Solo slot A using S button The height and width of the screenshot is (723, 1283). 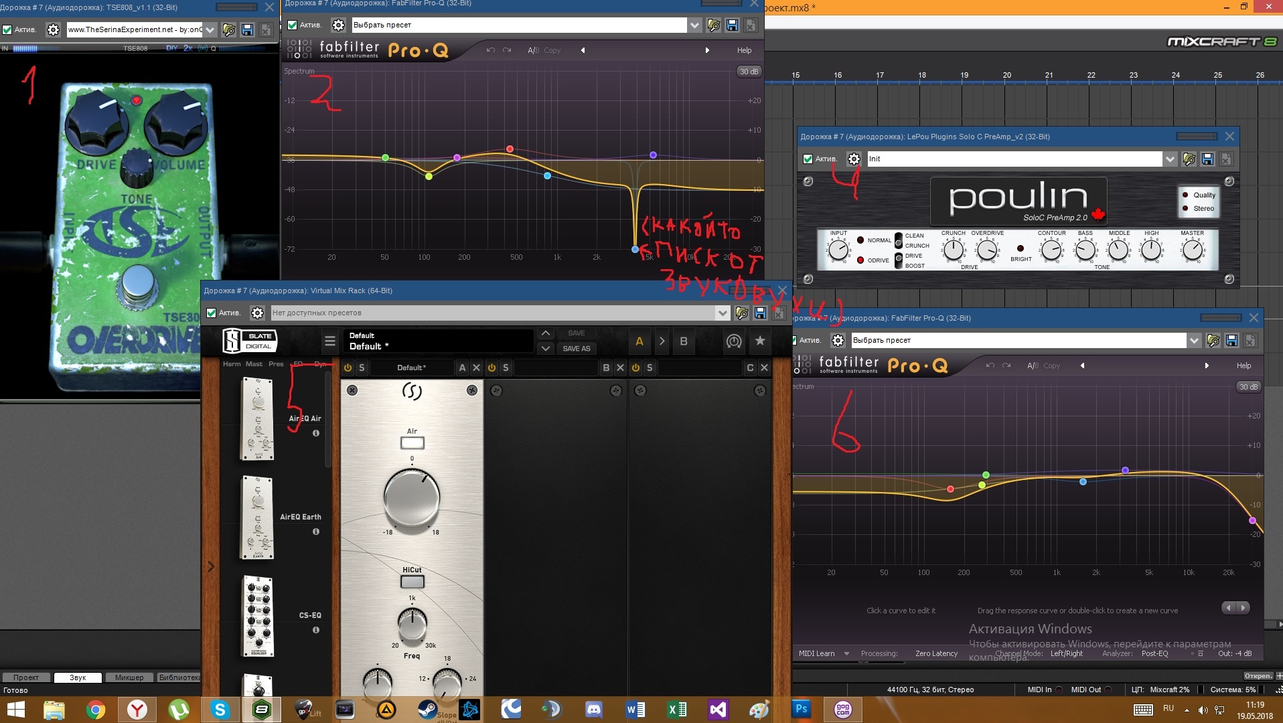[x=362, y=368]
